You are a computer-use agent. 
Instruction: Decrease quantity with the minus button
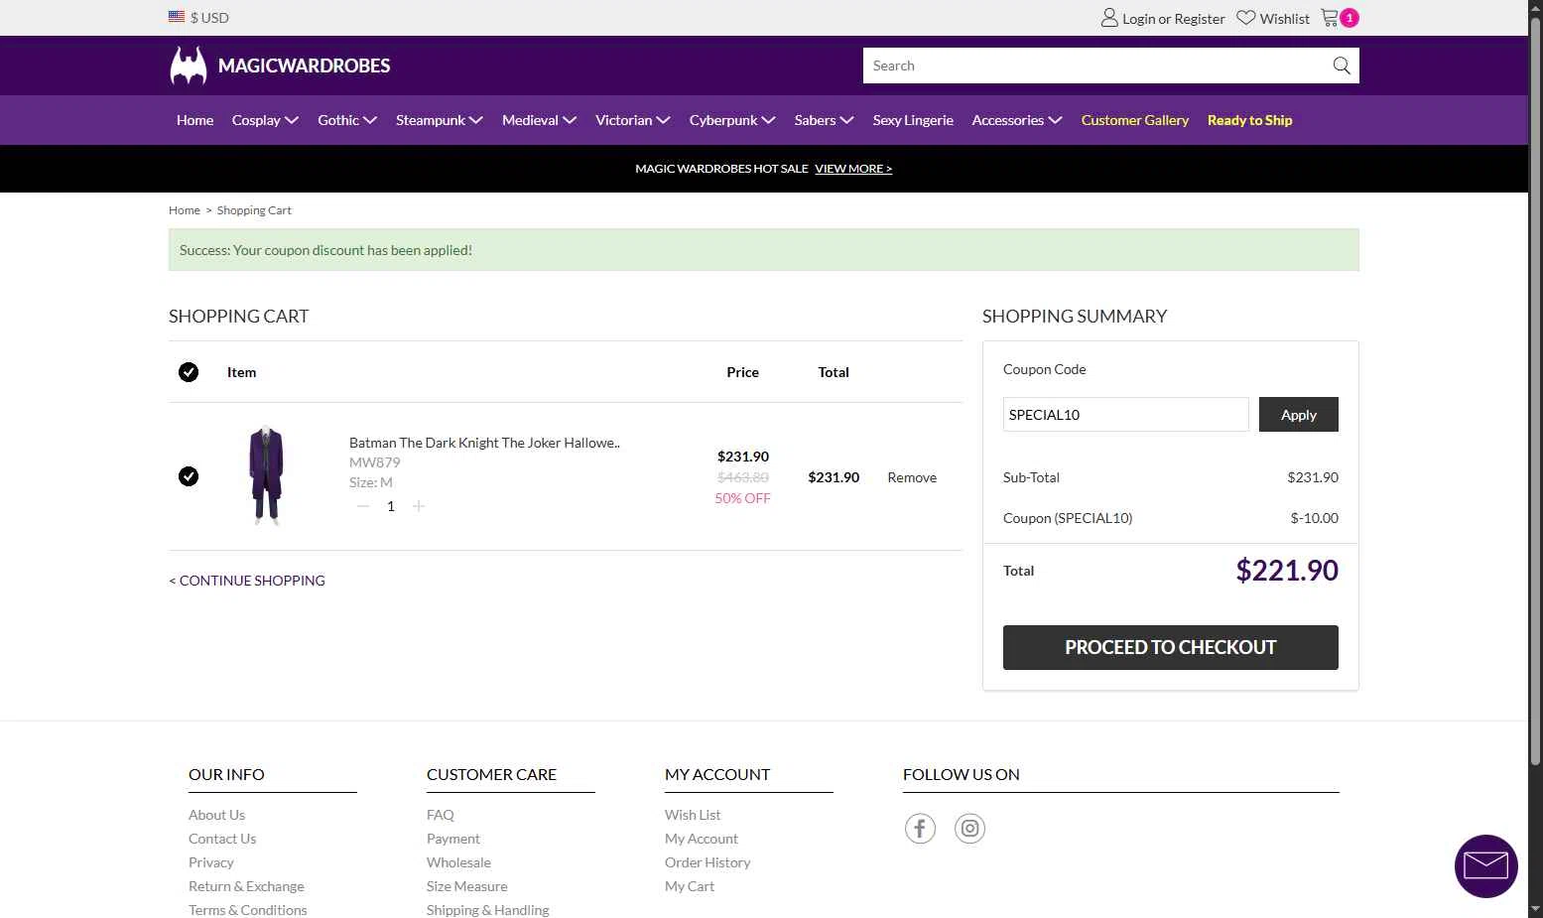coord(363,506)
